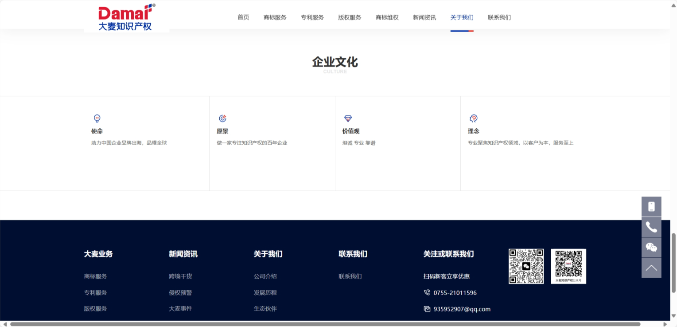The width and height of the screenshot is (677, 327).
Task: Open the WeChat floating sidebar icon
Action: point(651,248)
